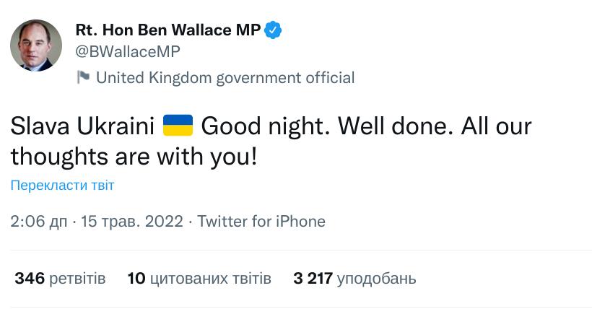The image size is (592, 309).
Task: Click 'Перекласти твіт' to translate tweet
Action: (x=63, y=186)
